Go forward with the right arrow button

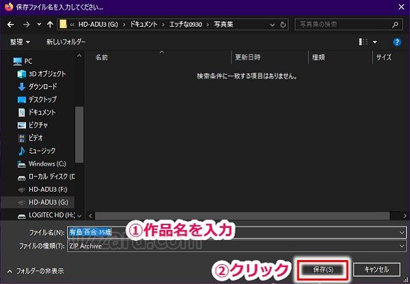coord(27,25)
